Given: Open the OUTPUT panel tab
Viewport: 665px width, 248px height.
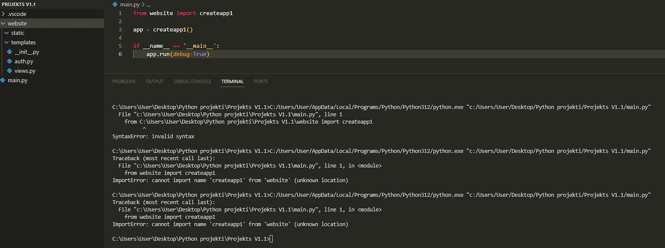Looking at the screenshot, I should [x=155, y=82].
